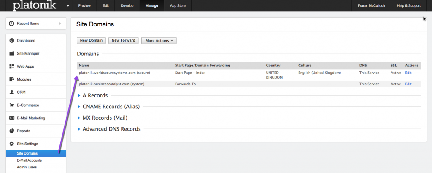Screen dimensions: 432x173
Task: Open the More Actions dropdown
Action: click(x=159, y=41)
